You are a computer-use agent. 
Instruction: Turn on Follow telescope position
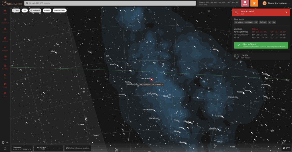[77, 148]
